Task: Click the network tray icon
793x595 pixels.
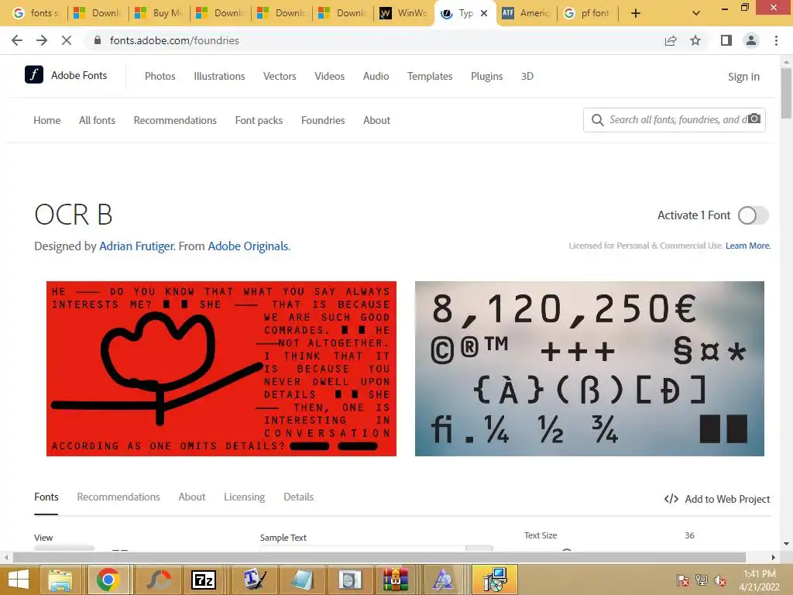Action: [702, 580]
